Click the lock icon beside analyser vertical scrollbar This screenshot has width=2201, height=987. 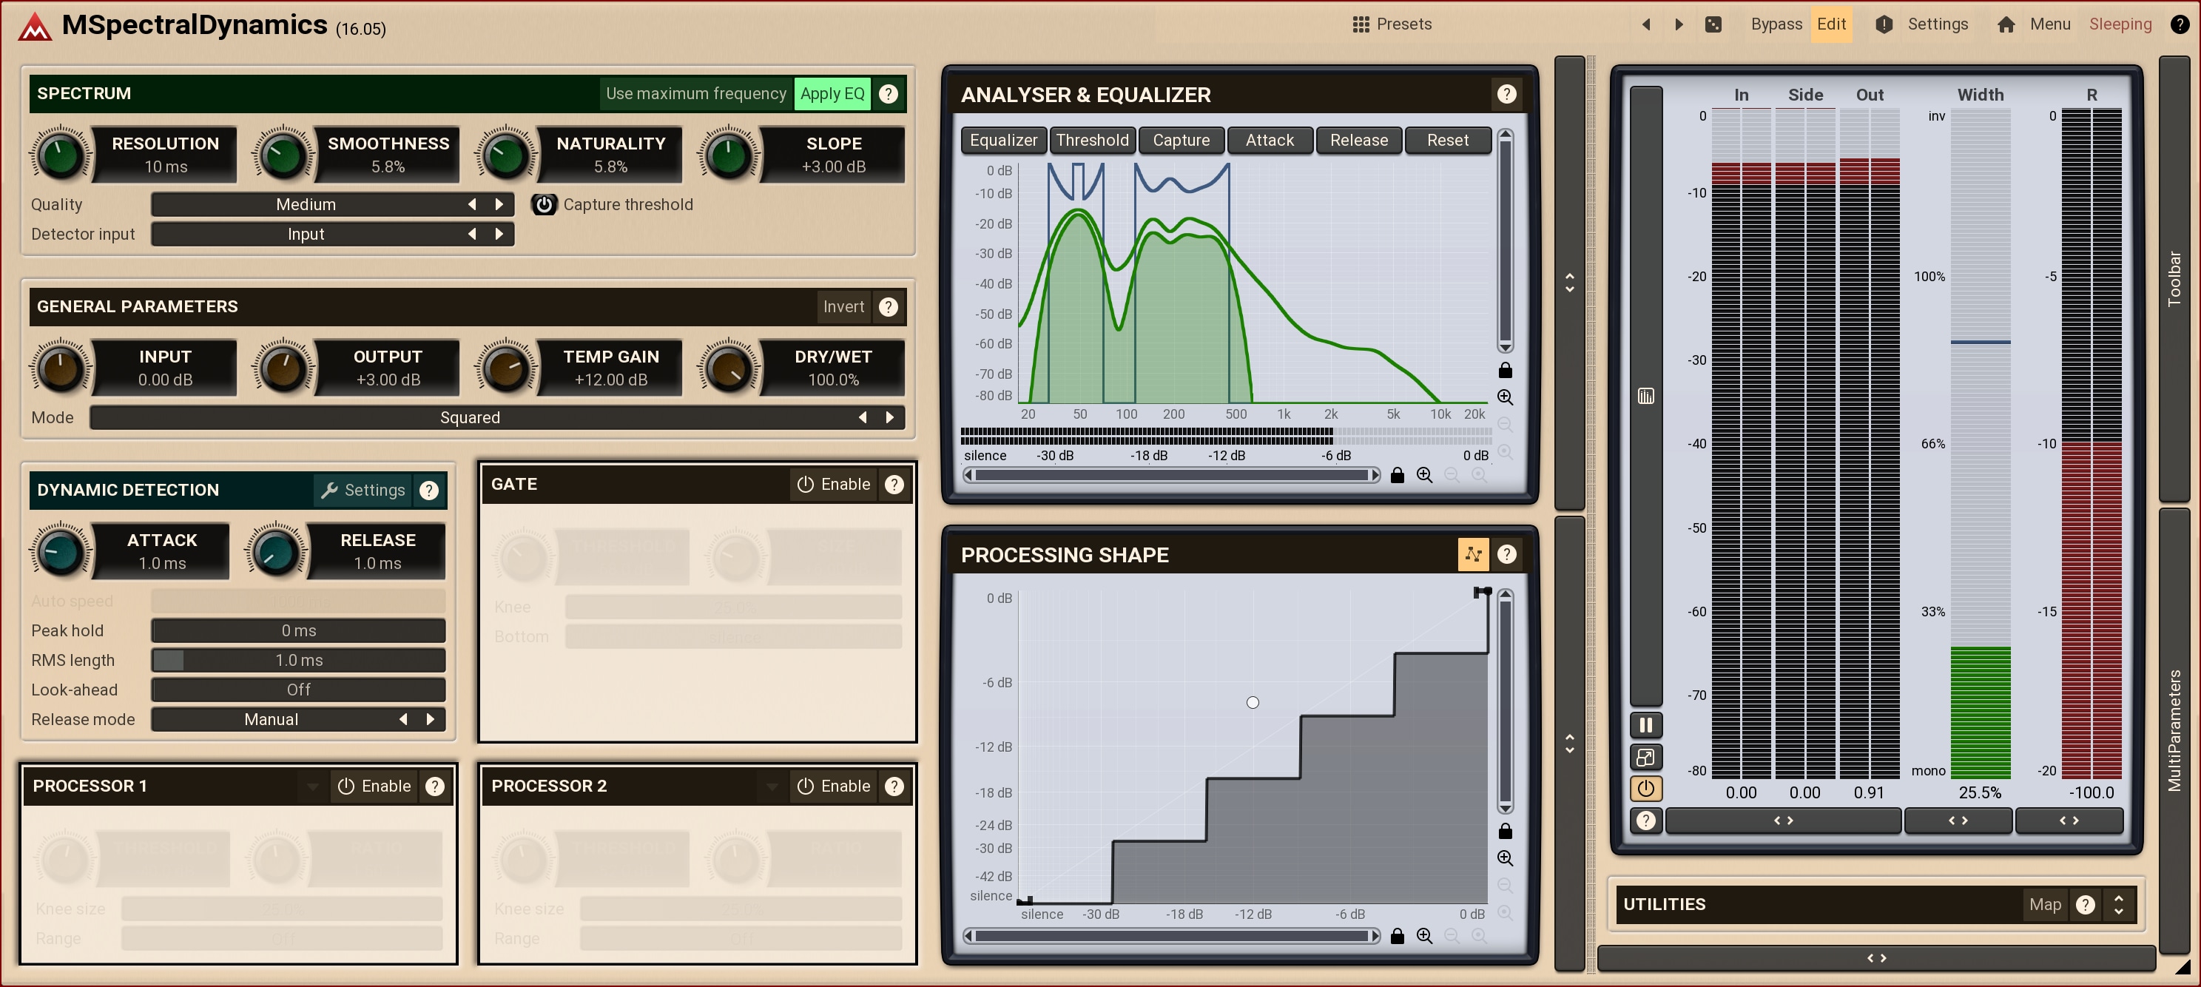click(x=1506, y=370)
